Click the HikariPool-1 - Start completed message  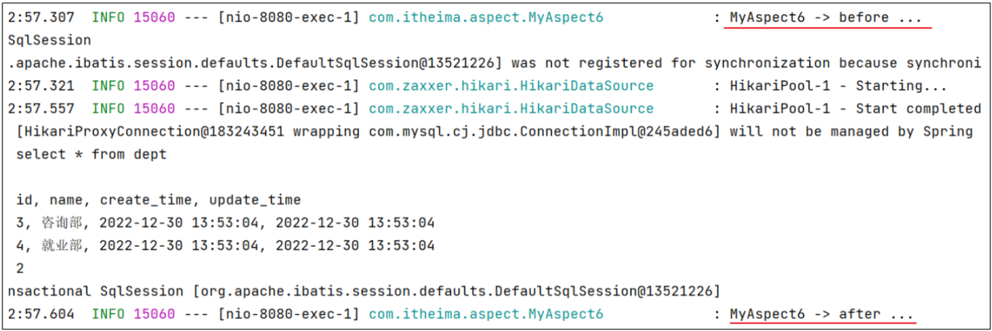point(856,109)
